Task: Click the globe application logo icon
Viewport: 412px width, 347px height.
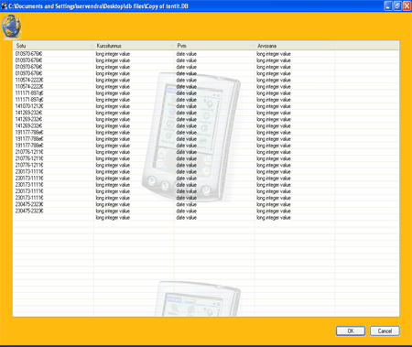Action: pos(11,27)
